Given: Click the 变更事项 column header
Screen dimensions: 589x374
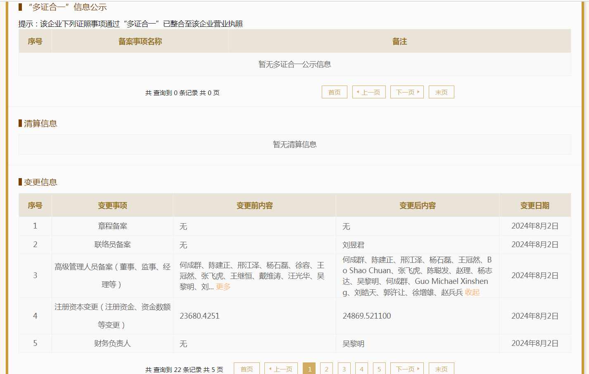Looking at the screenshot, I should click(x=112, y=205).
